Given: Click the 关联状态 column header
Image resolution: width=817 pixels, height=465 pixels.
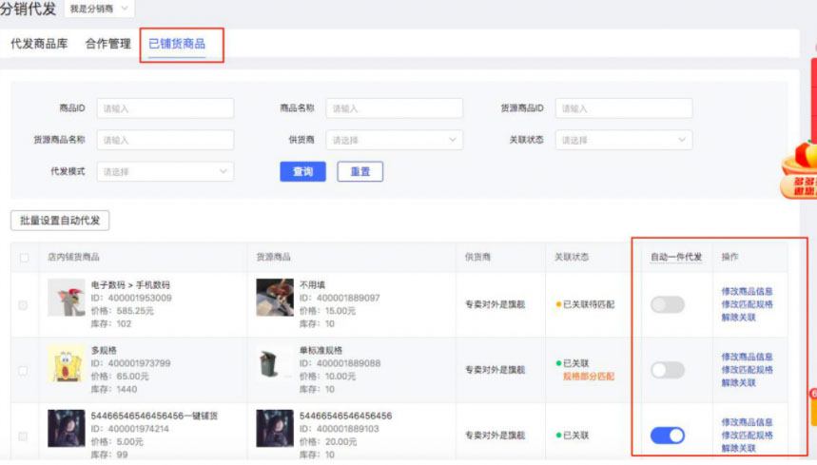Looking at the screenshot, I should click(x=572, y=258).
